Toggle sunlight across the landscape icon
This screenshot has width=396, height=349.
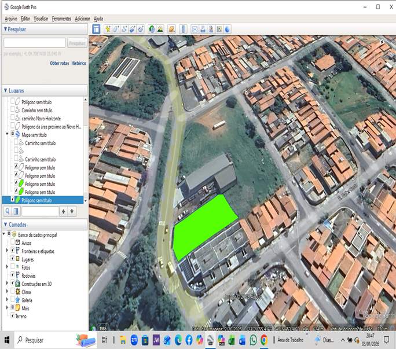point(160,29)
